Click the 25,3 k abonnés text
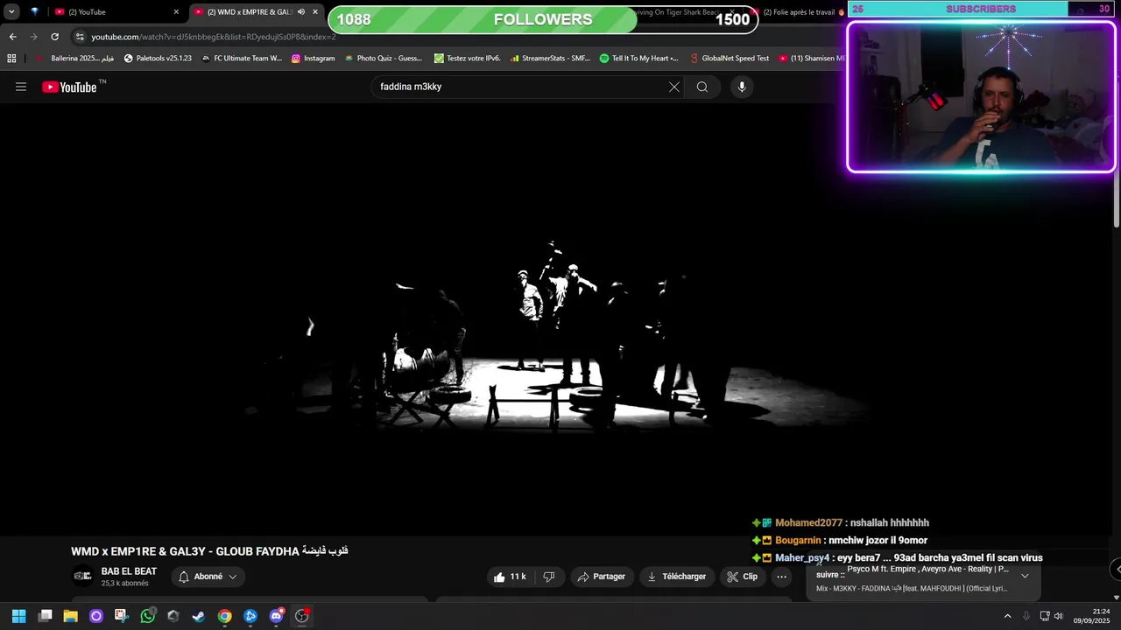1121x630 pixels. point(124,584)
